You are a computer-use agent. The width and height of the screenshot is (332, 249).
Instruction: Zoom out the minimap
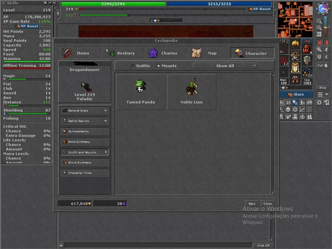[319, 21]
